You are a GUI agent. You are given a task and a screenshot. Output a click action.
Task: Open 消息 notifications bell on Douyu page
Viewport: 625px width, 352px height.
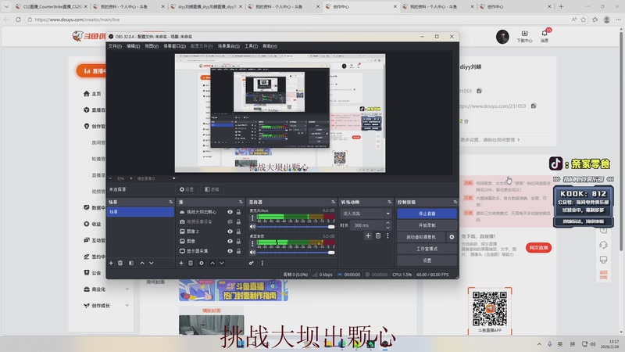click(545, 35)
